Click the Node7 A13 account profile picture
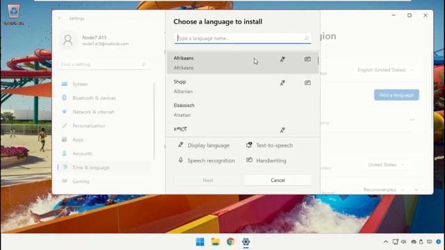This screenshot has width=445, height=250. coord(68,40)
